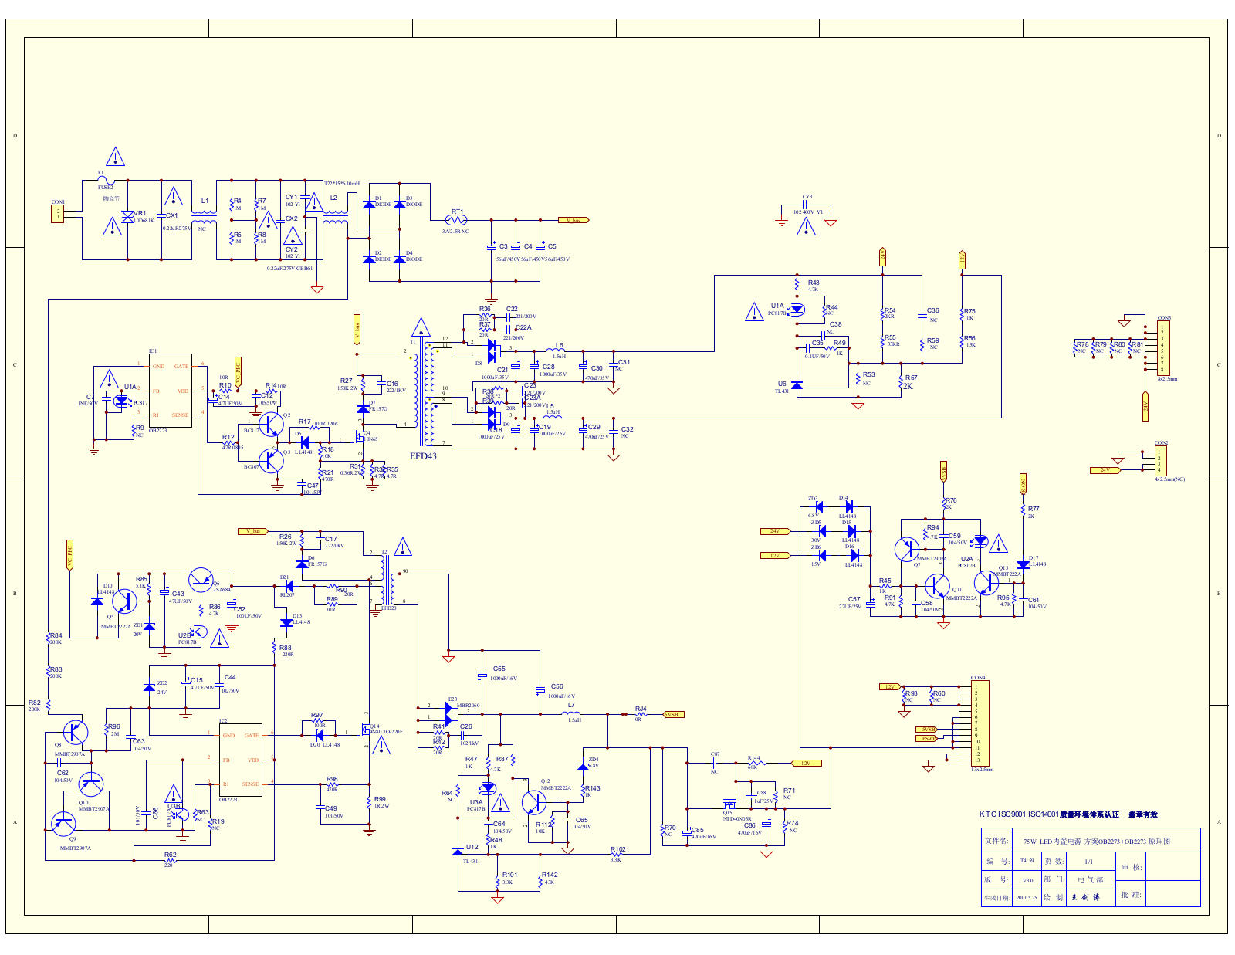1235x955 pixels.
Task: Select the date '2011.5.25' cell
Action: point(1027,898)
